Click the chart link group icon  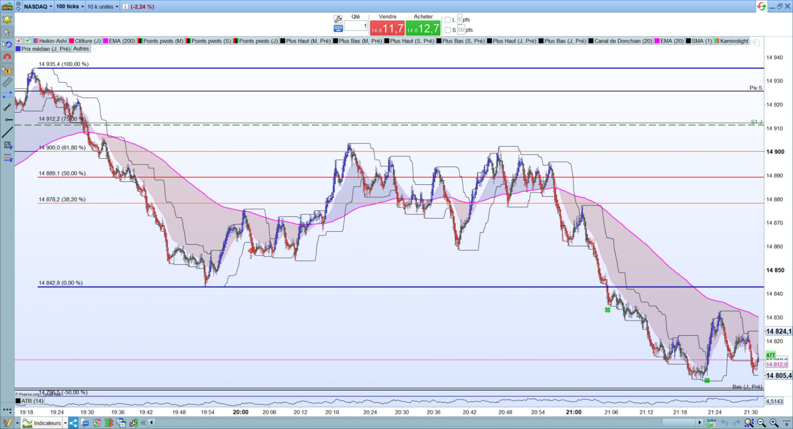pyautogui.click(x=19, y=6)
